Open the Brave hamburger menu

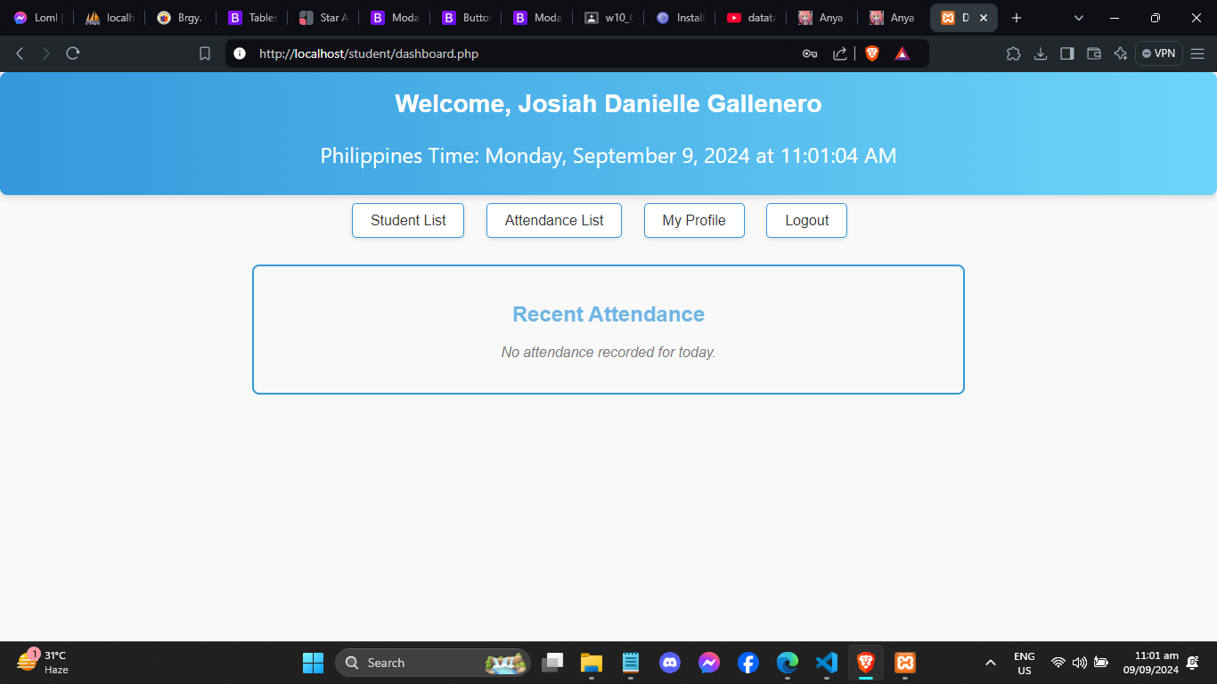coord(1197,53)
